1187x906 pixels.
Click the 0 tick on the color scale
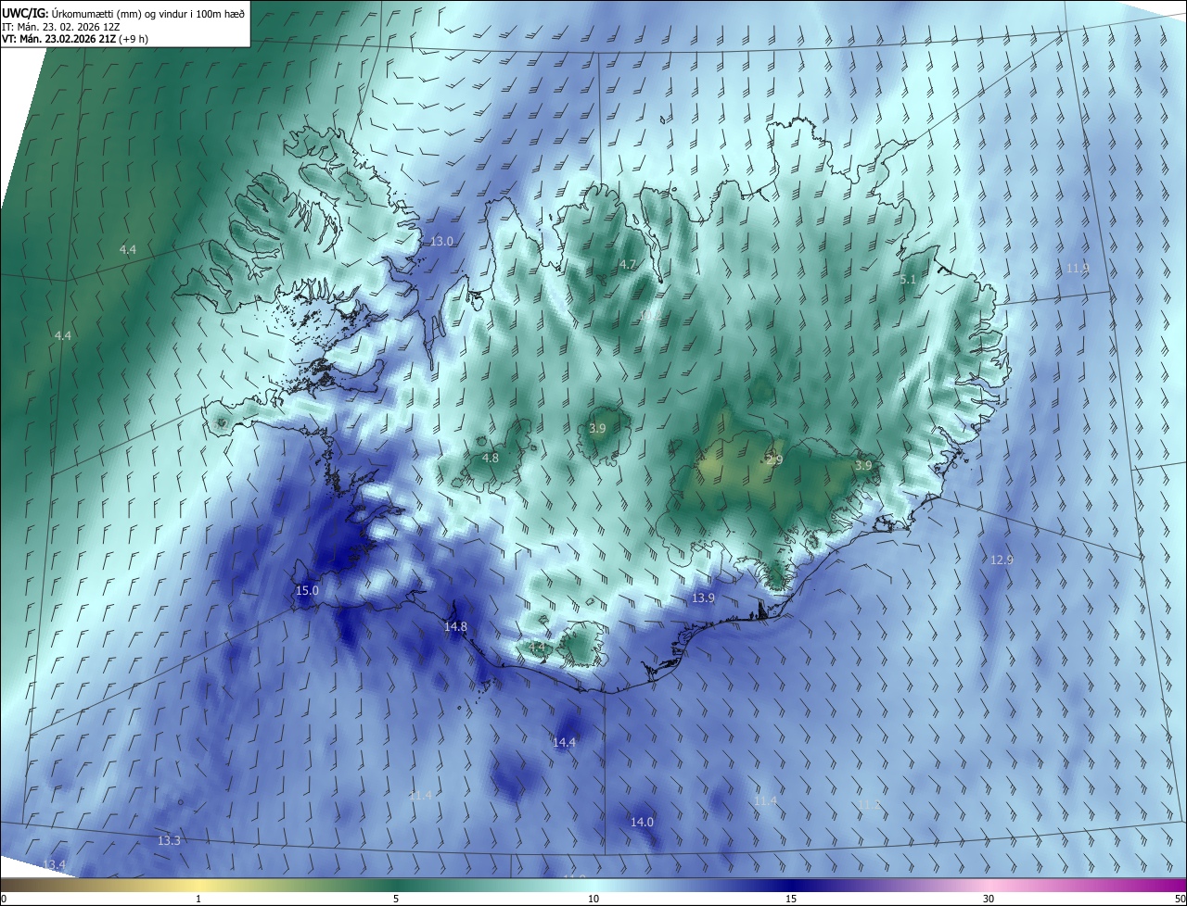pos(4,899)
